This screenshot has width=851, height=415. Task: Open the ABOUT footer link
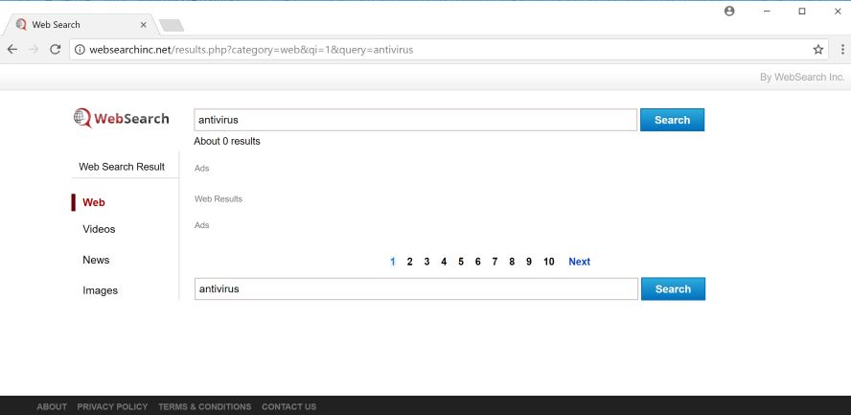tap(52, 406)
